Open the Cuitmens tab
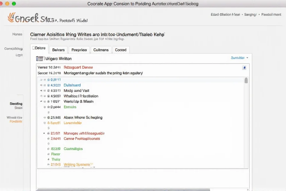Viewport: 286px width, 191px height. 101,50
